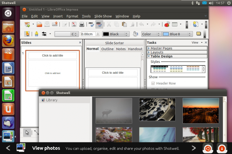Open the Table dropdown arrow

[181, 24]
